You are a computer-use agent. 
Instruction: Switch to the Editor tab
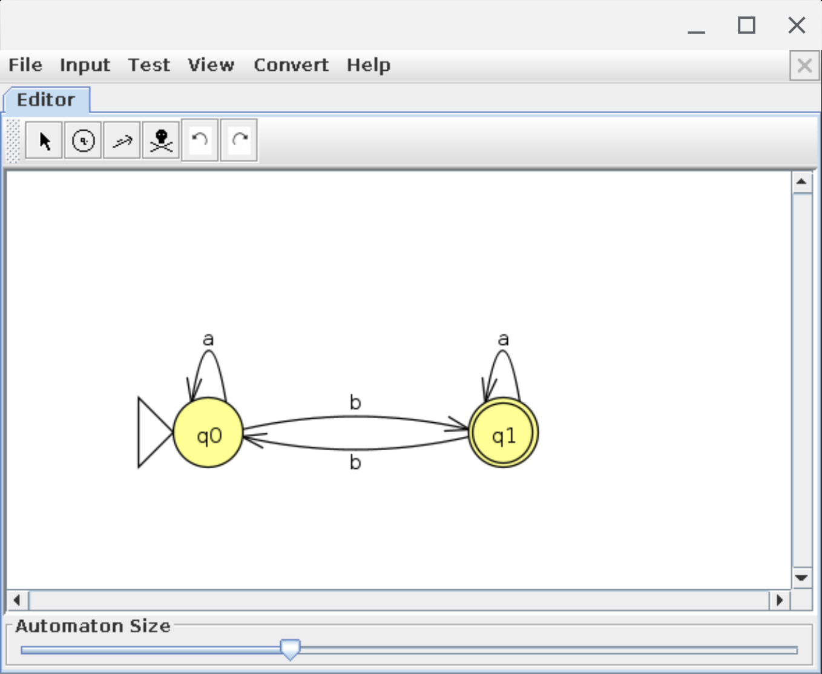[x=46, y=100]
